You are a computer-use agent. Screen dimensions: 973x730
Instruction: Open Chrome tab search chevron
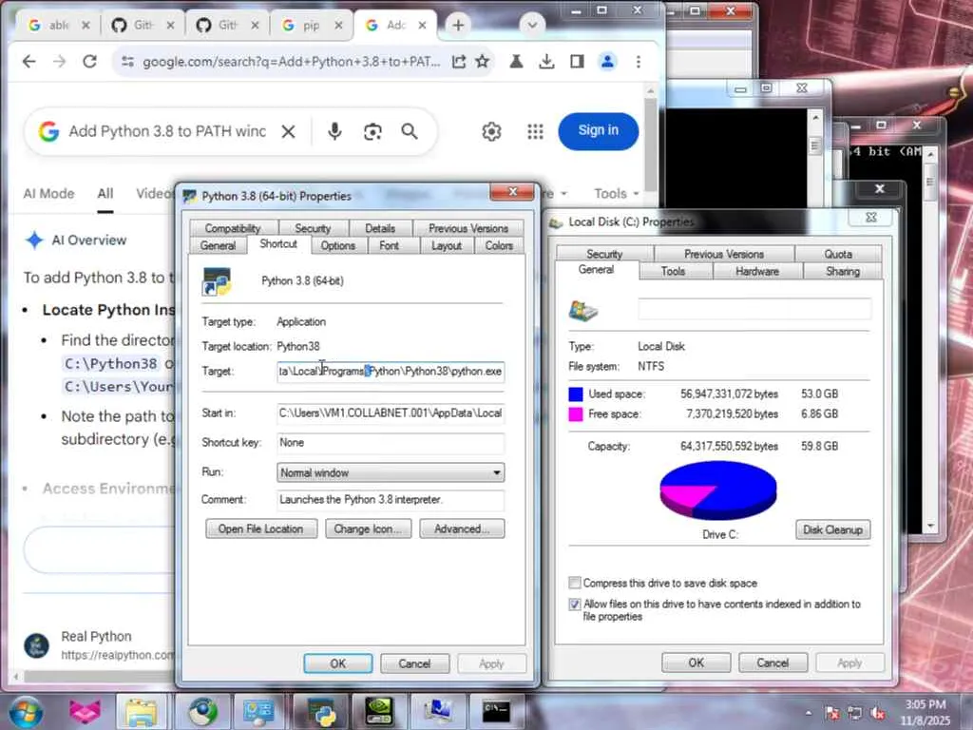tap(532, 26)
